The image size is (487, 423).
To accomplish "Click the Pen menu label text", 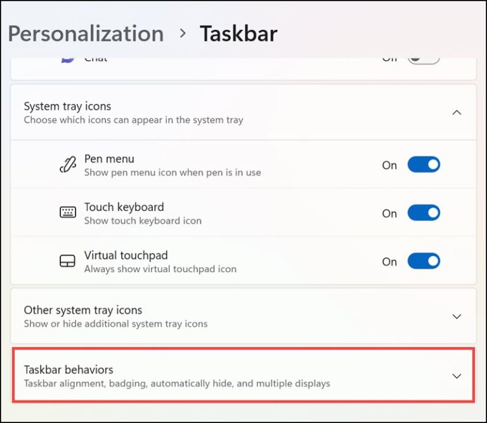I will point(109,159).
